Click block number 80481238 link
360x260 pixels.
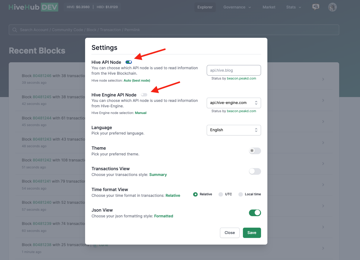pos(42,245)
